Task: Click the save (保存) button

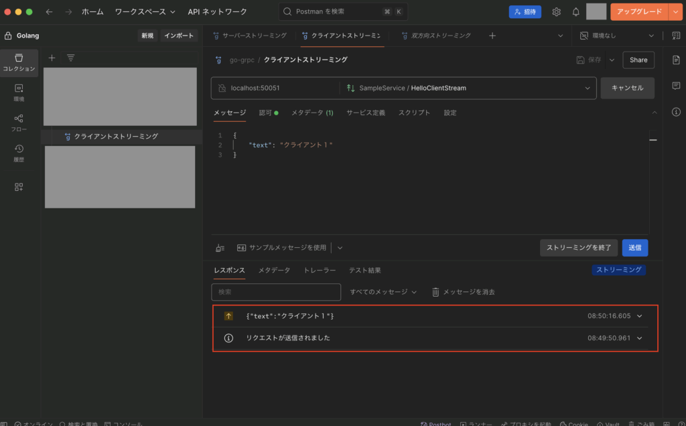Action: tap(588, 60)
